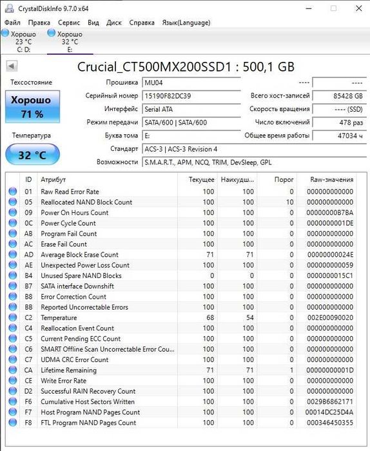The height and width of the screenshot is (451, 370).
Task: Click the transfer mode field SATA/600 | SATA/600
Action: [191, 122]
